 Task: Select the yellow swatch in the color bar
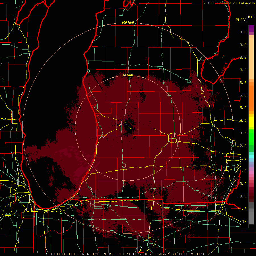click(x=251, y=122)
